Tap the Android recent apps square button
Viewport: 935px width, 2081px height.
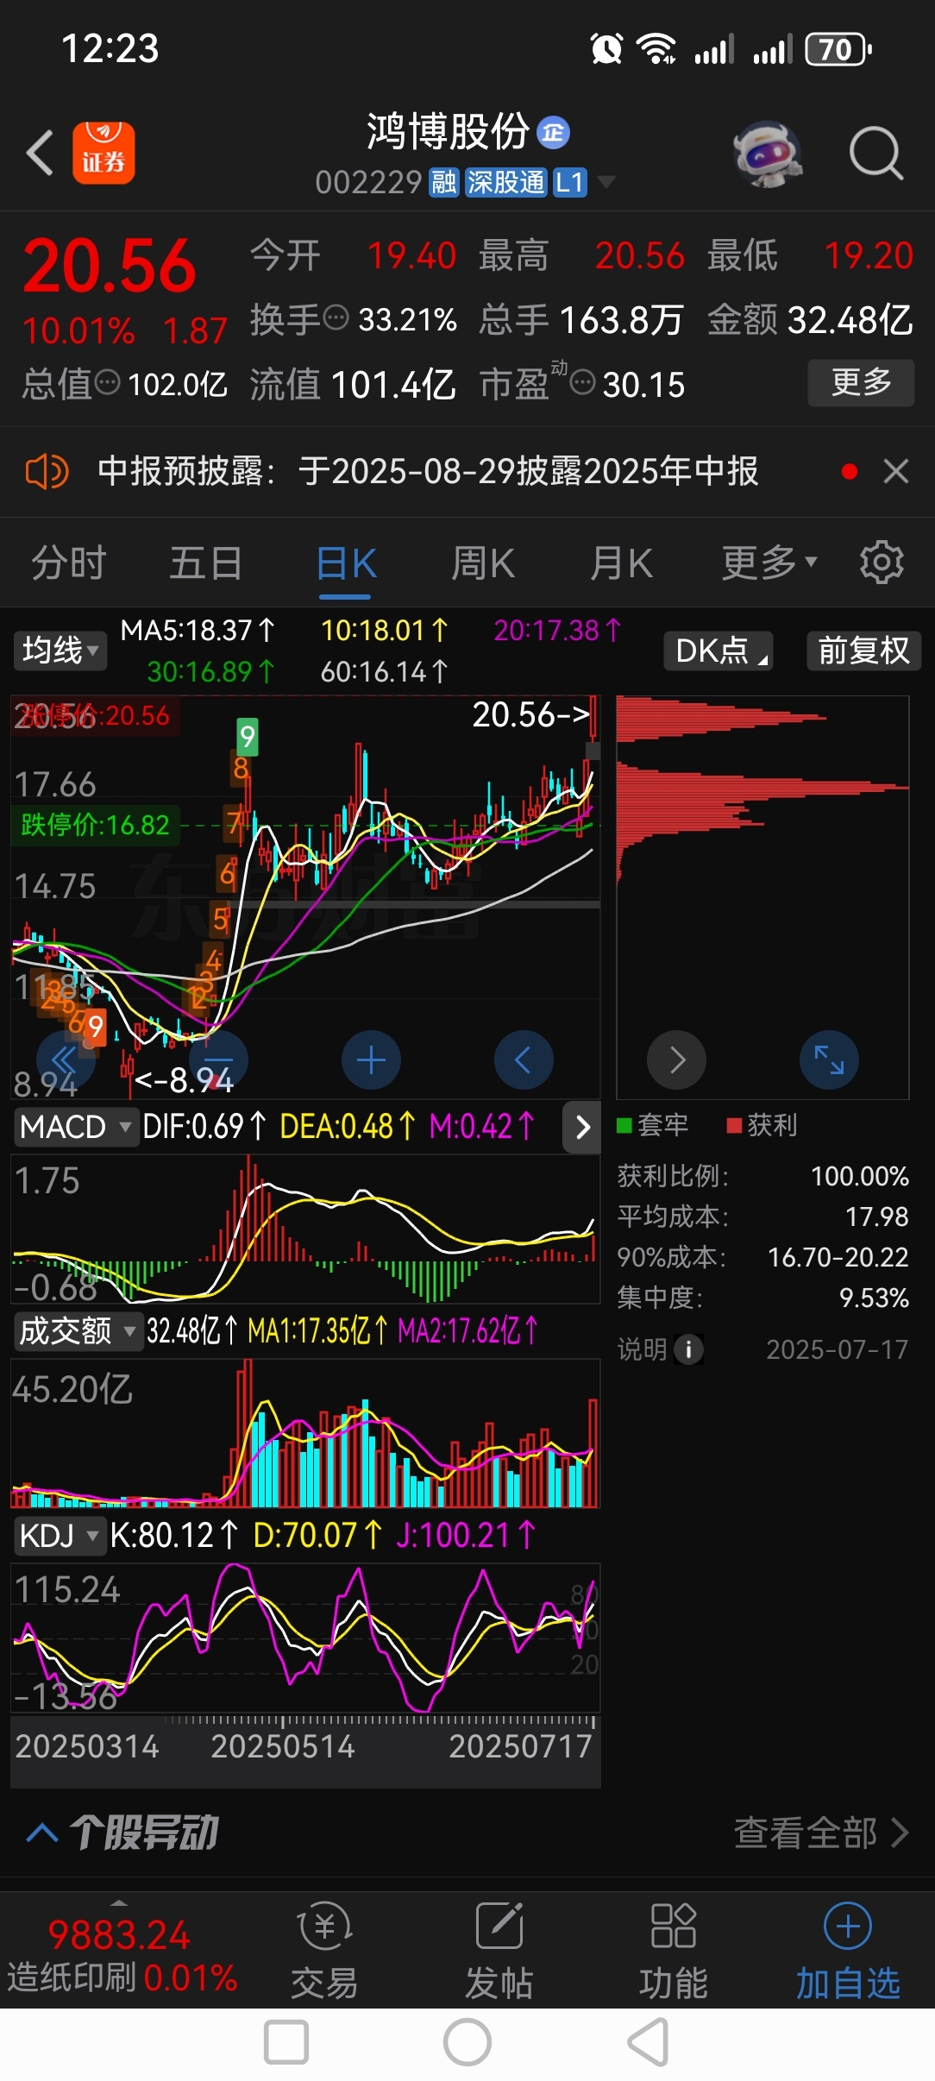click(x=286, y=2042)
